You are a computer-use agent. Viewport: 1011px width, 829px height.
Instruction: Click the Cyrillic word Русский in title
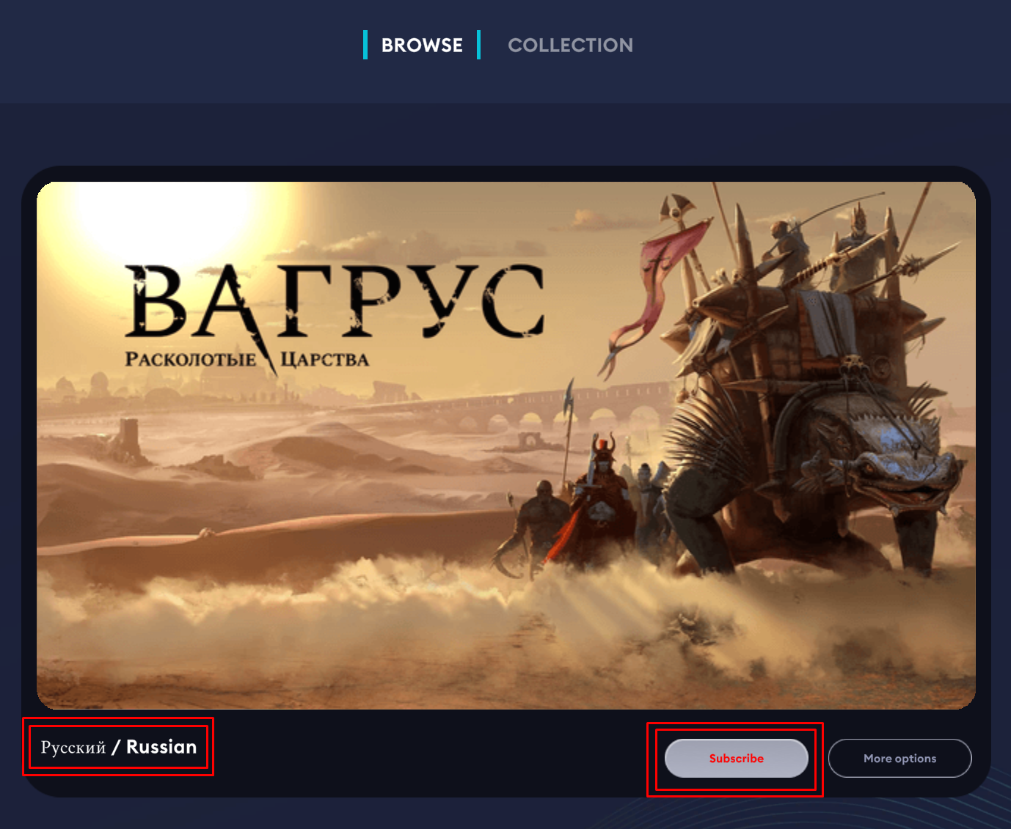tap(73, 748)
